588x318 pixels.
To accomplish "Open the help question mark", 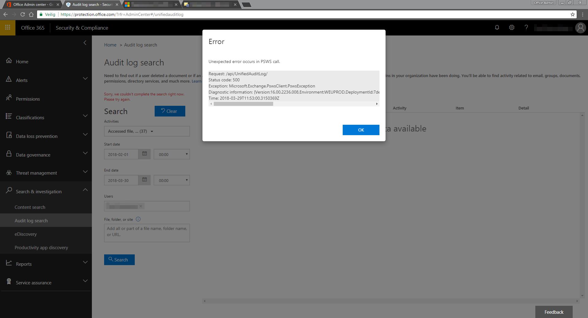I will point(526,28).
